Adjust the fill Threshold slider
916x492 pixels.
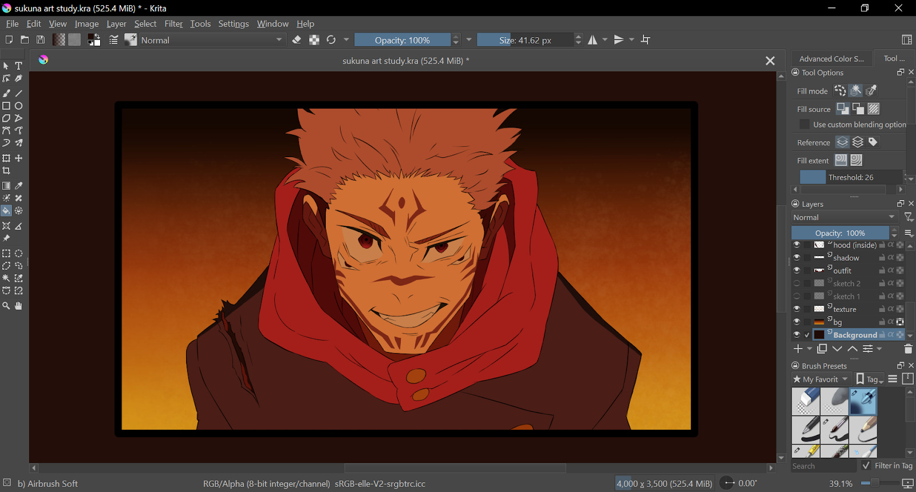pyautogui.click(x=851, y=177)
